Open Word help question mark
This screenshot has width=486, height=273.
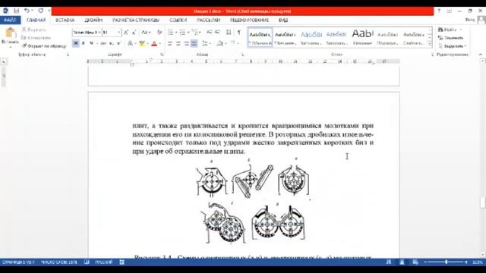(439, 11)
